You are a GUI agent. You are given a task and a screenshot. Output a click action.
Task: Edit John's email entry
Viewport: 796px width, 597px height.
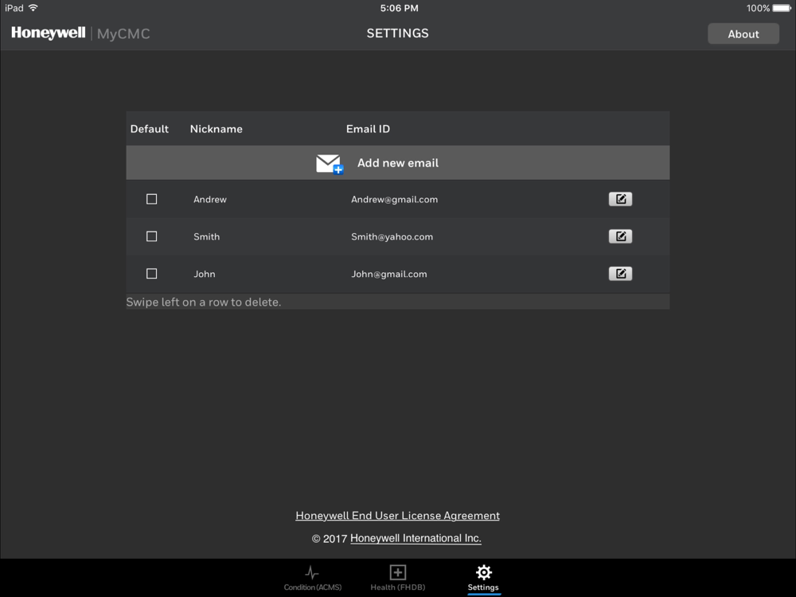click(620, 274)
